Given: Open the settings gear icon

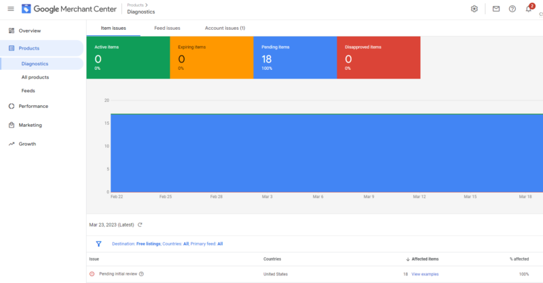Looking at the screenshot, I should (474, 9).
